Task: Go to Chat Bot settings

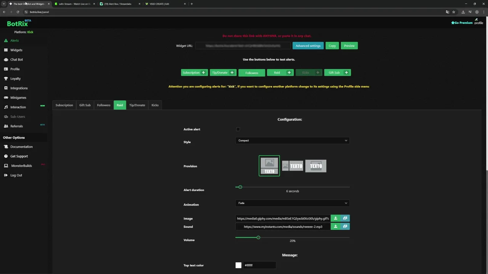Action: [16, 59]
